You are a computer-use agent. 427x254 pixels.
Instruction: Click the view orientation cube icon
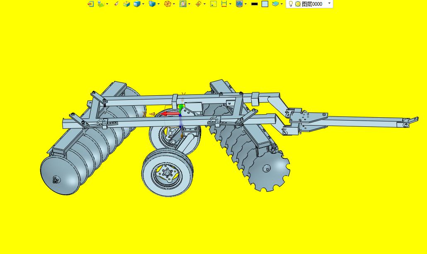coord(152,4)
